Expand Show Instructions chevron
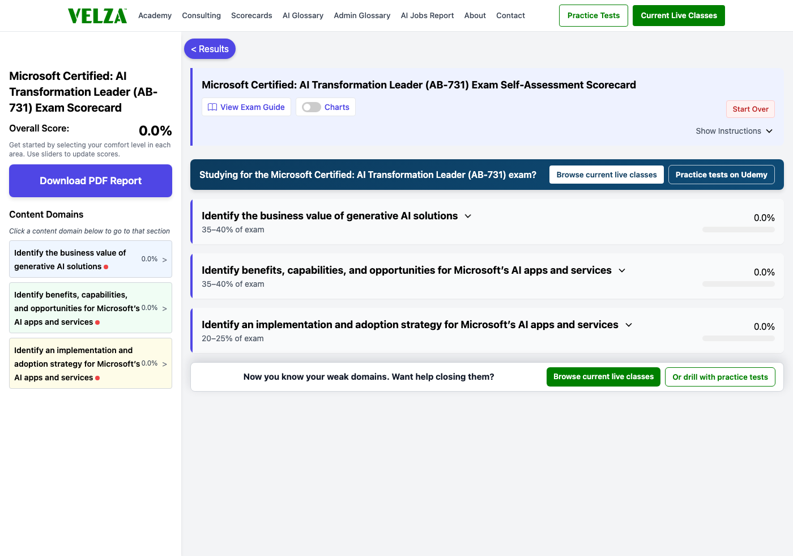This screenshot has width=793, height=556. pyautogui.click(x=769, y=131)
